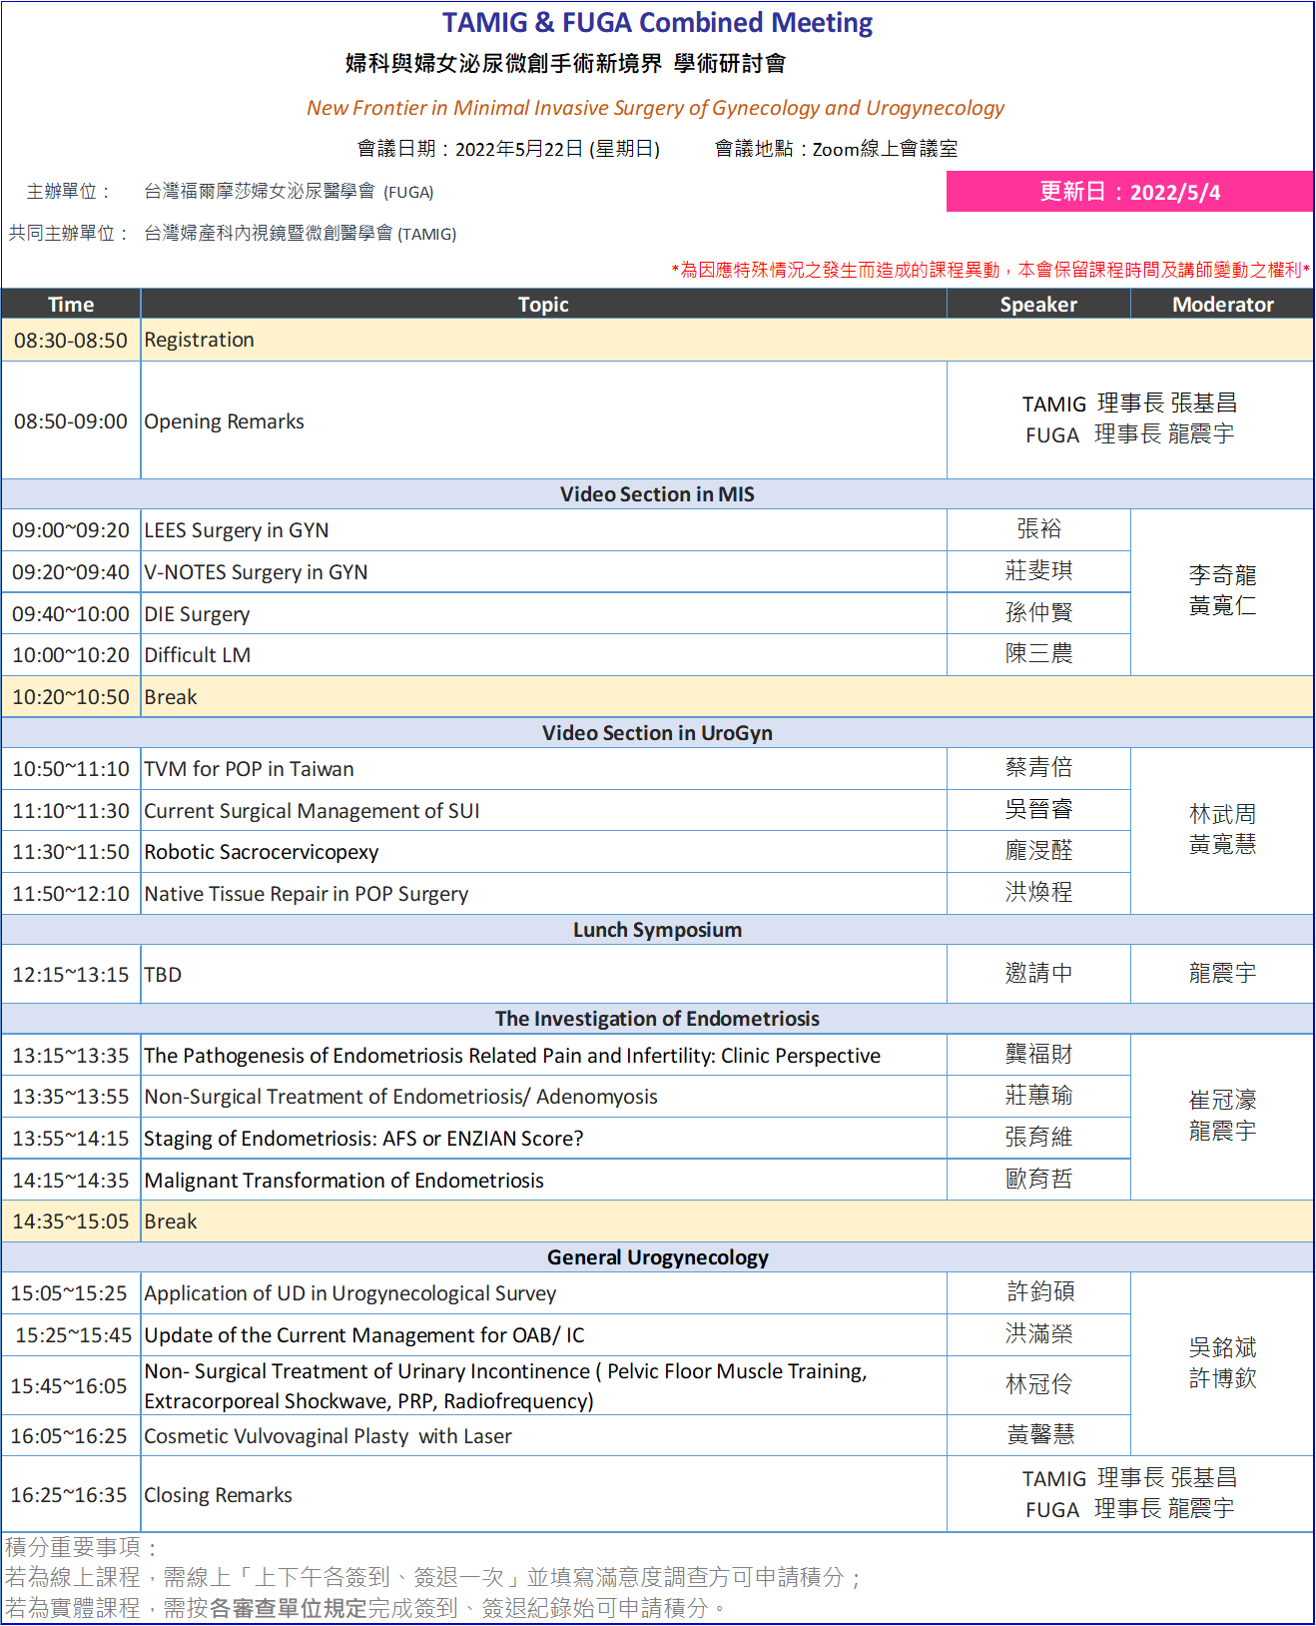Select the Robotic Sacrocervicopexy topic
This screenshot has height=1626, width=1316.
pyautogui.click(x=262, y=852)
